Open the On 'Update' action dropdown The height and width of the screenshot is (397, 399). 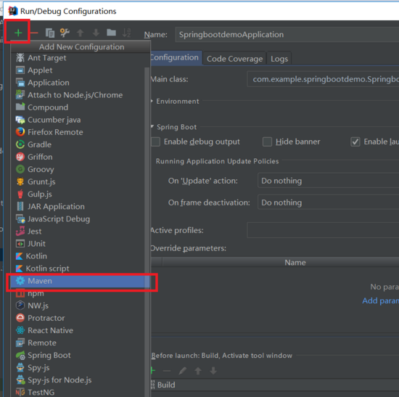pos(328,181)
